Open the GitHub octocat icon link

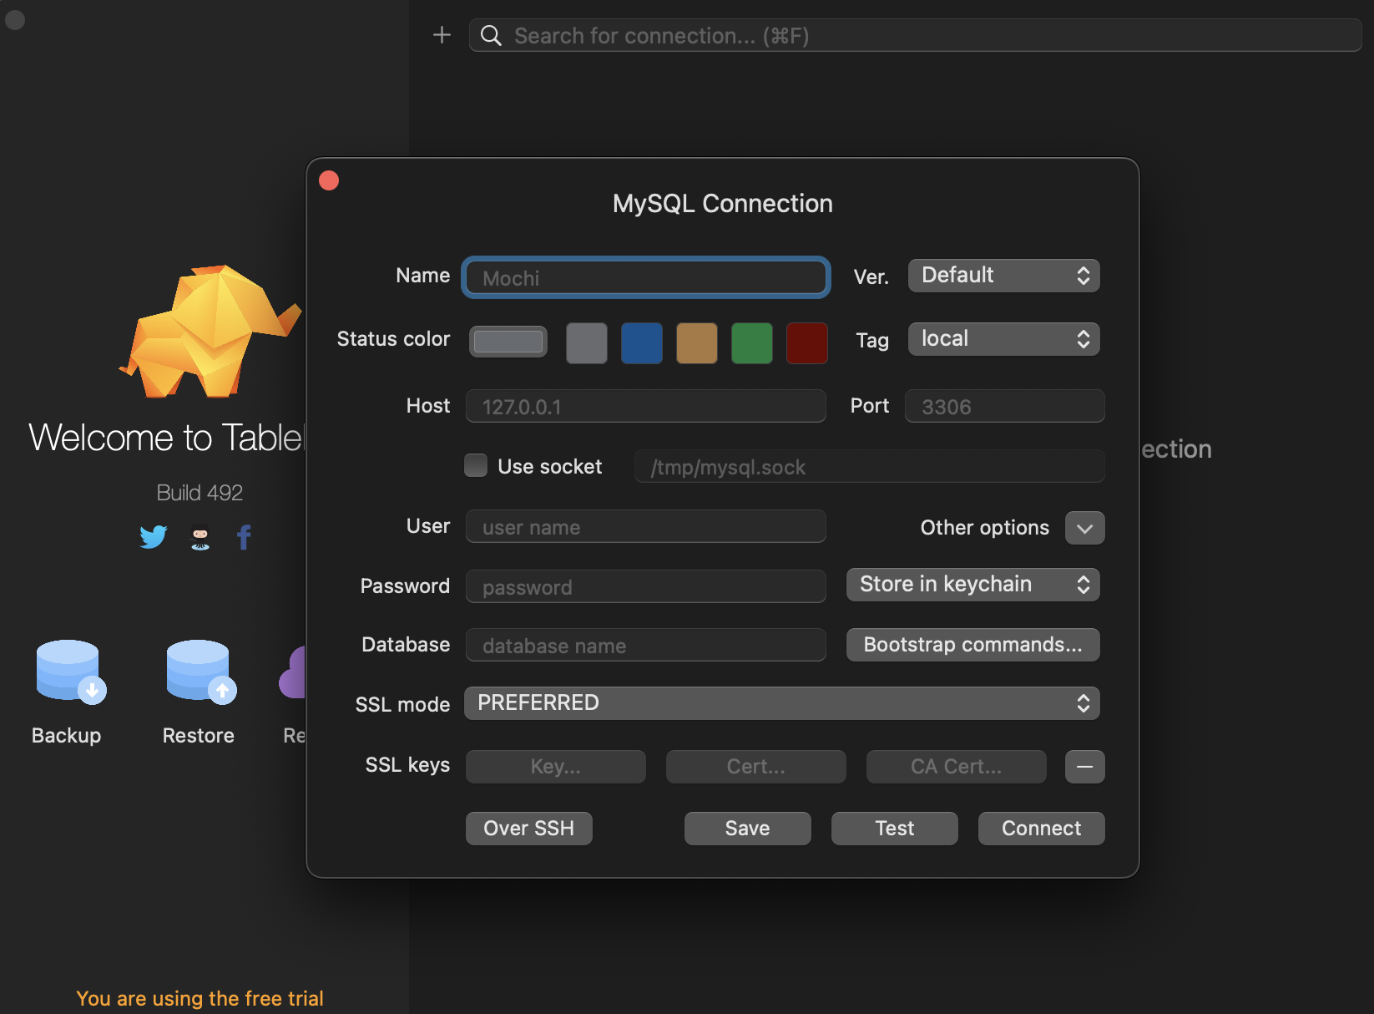(200, 537)
